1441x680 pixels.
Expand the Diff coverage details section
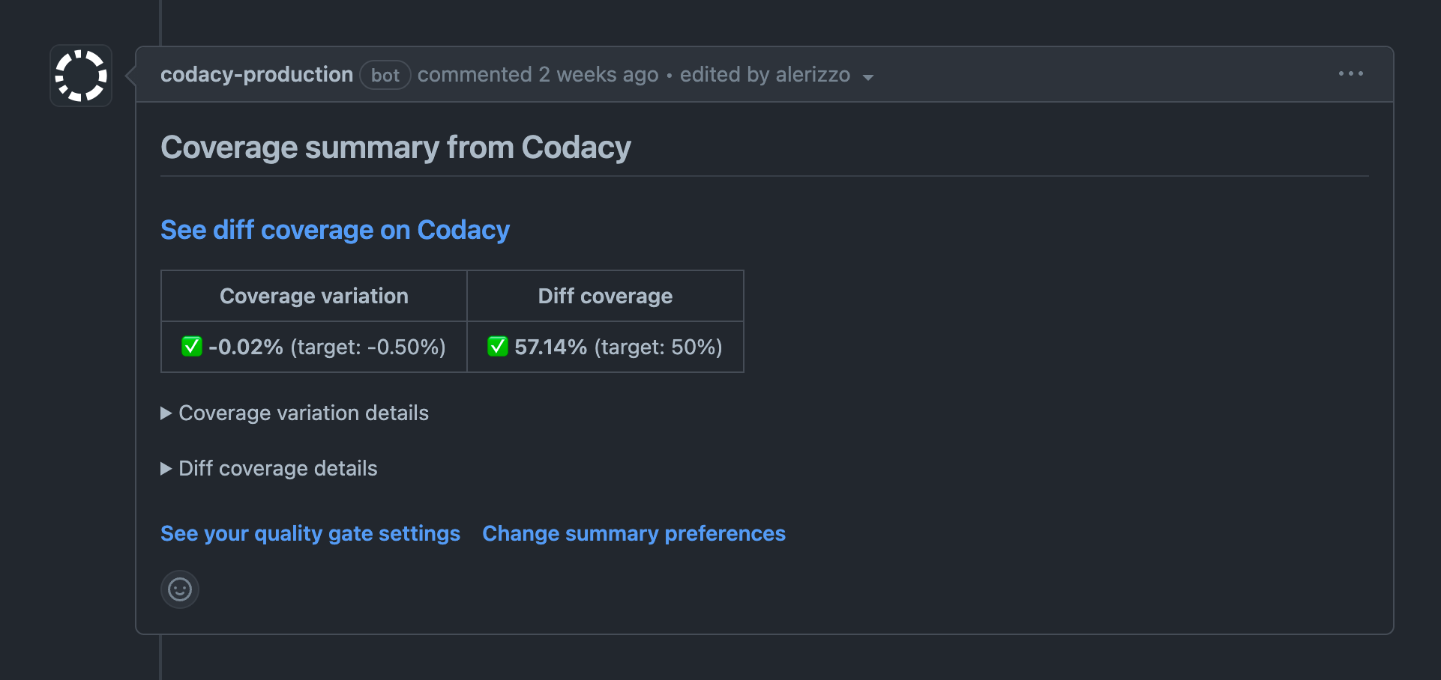pos(277,468)
